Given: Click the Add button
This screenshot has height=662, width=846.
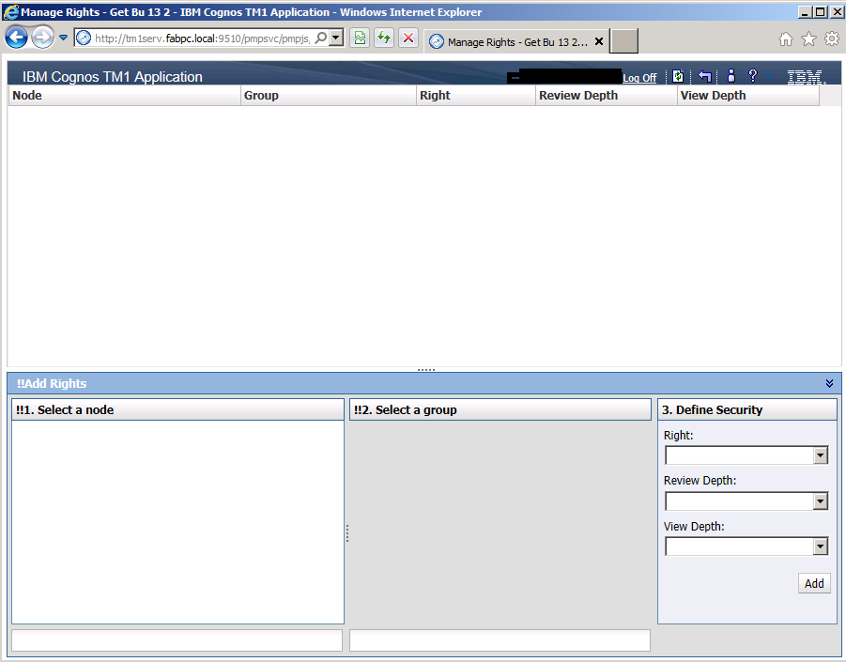Looking at the screenshot, I should coord(814,583).
